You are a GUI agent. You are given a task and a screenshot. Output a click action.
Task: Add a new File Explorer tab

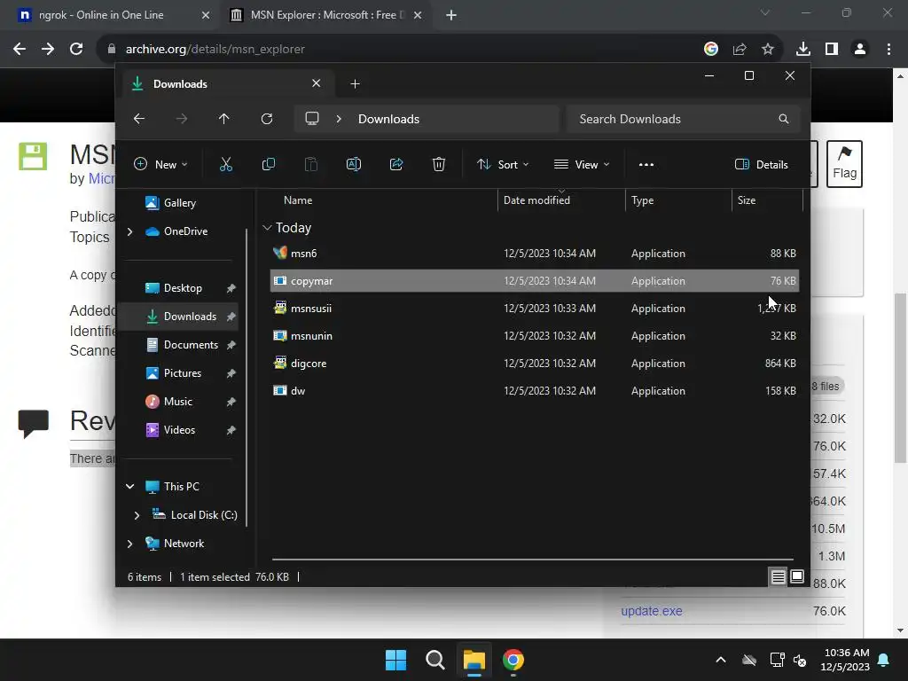355,84
